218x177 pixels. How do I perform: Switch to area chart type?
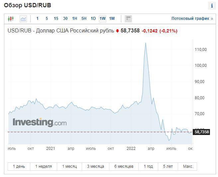pyautogui.click(x=23, y=19)
